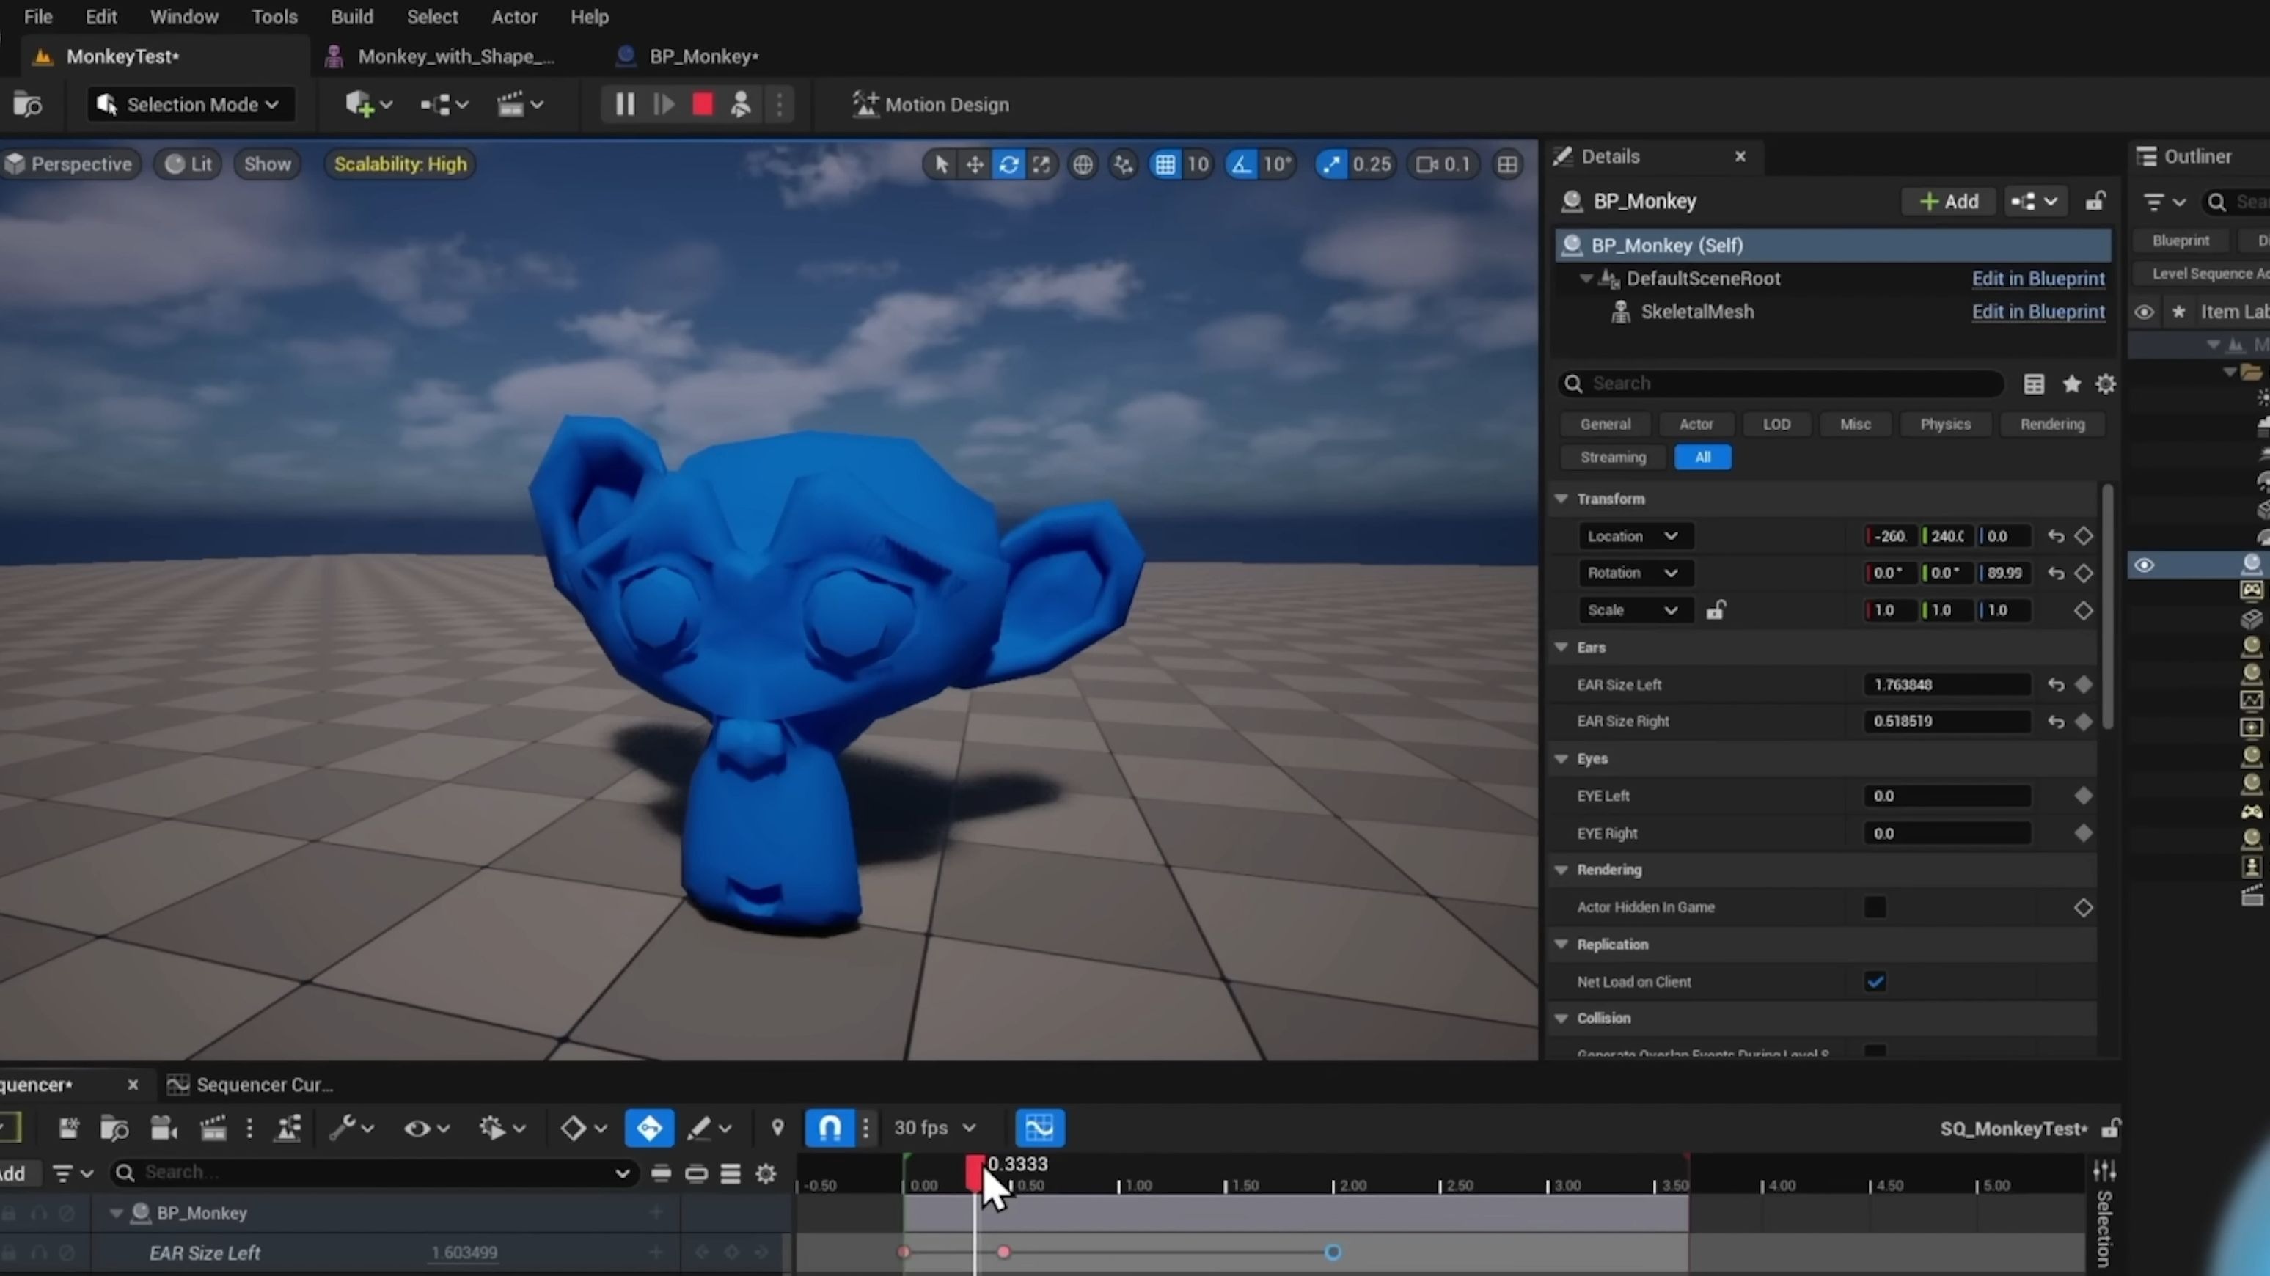
Task: Click Edit in Blueprint link for SkeletalMesh
Action: click(x=2037, y=312)
